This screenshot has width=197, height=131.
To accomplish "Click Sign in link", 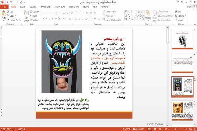I will (190, 7).
